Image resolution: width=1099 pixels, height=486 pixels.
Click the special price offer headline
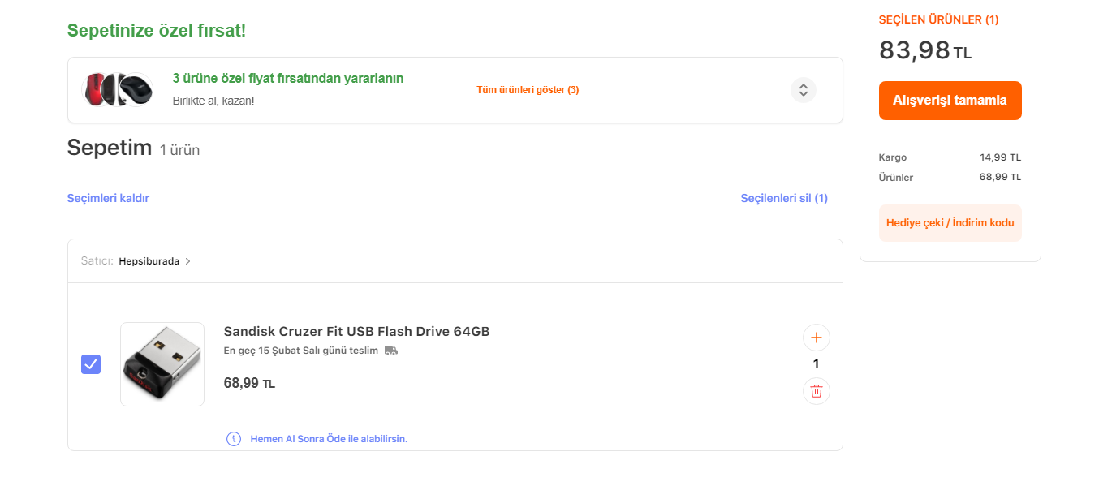(288, 79)
